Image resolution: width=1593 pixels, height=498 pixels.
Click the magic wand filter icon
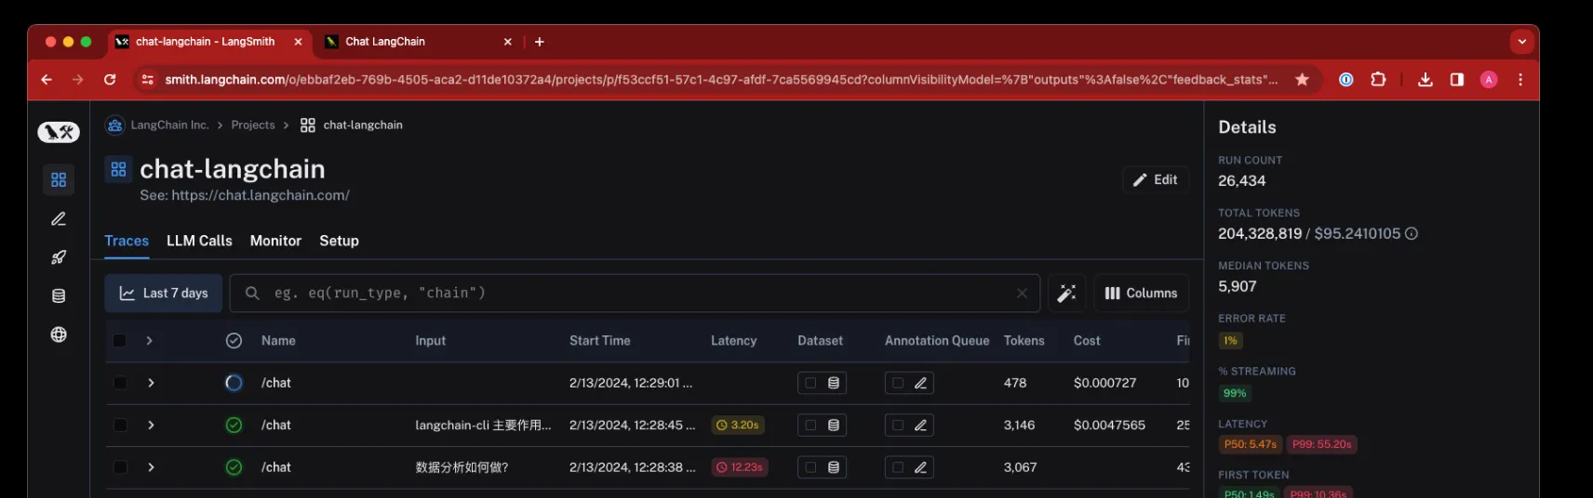pyautogui.click(x=1066, y=294)
